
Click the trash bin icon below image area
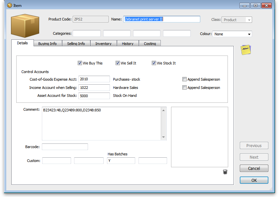225,172
